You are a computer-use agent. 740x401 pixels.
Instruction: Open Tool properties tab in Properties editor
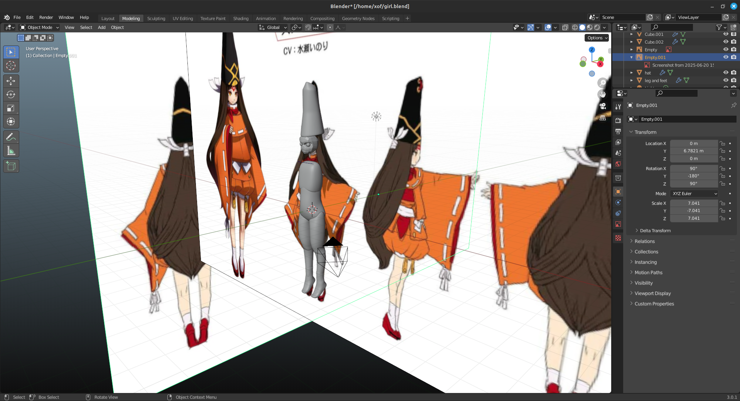618,107
